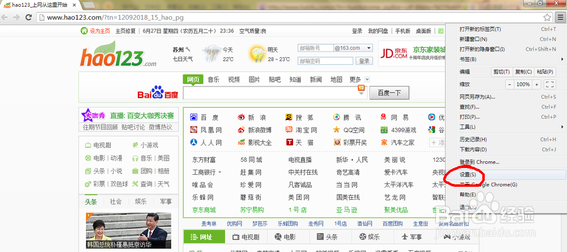Click the green home icon by 设为主页
567x252 pixels.
(84, 31)
